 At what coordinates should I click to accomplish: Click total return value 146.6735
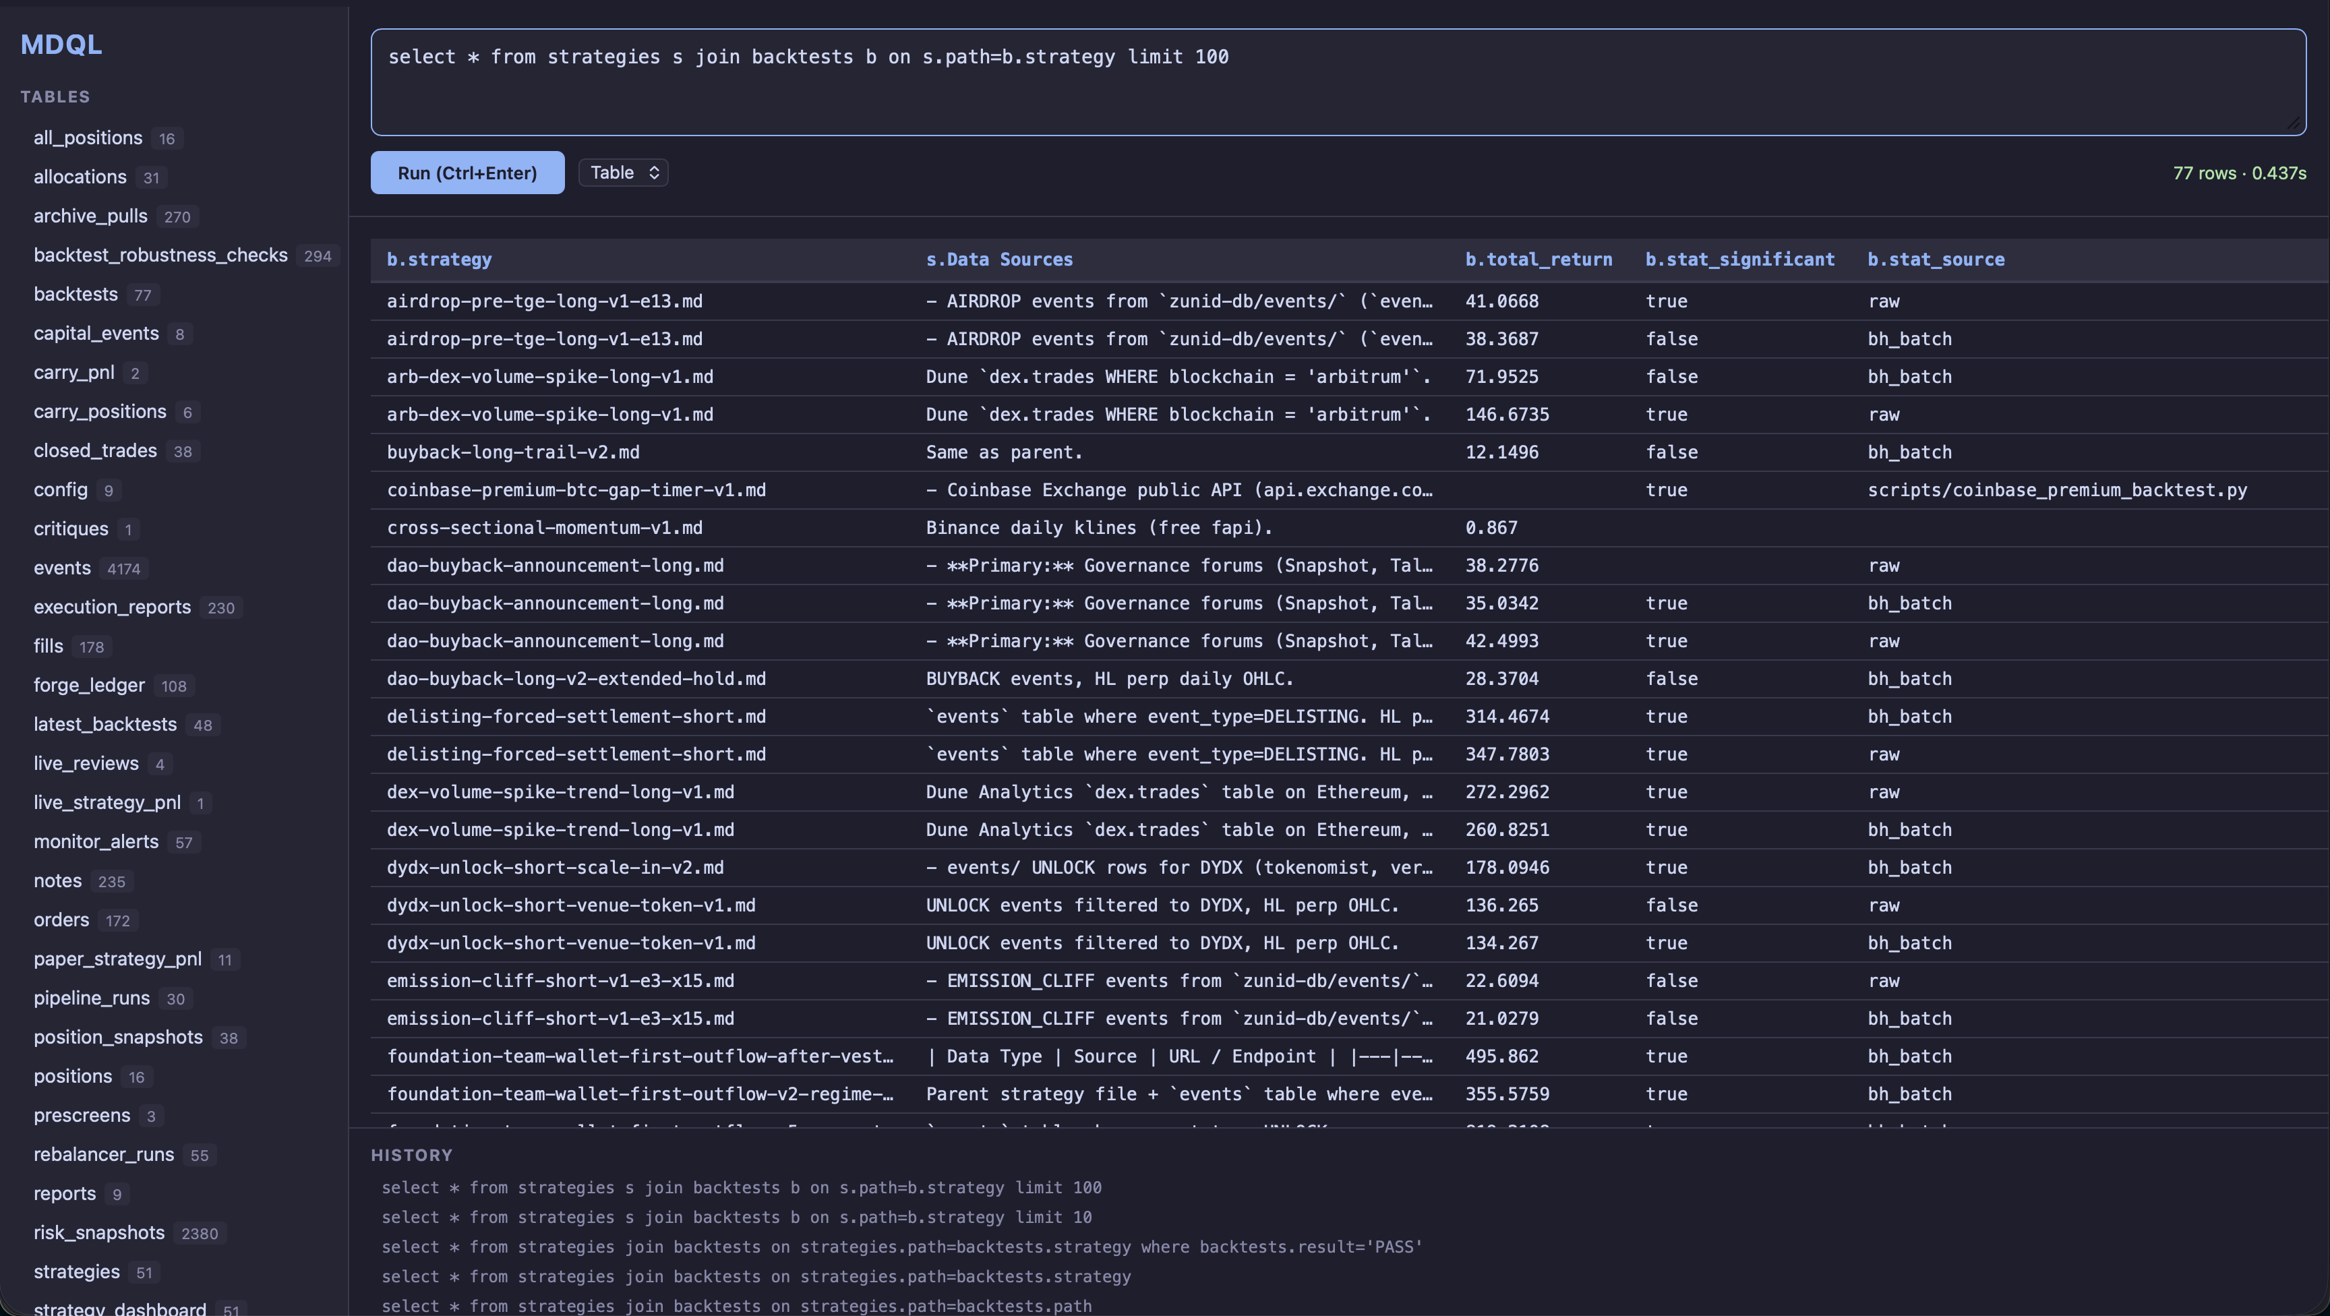1507,414
